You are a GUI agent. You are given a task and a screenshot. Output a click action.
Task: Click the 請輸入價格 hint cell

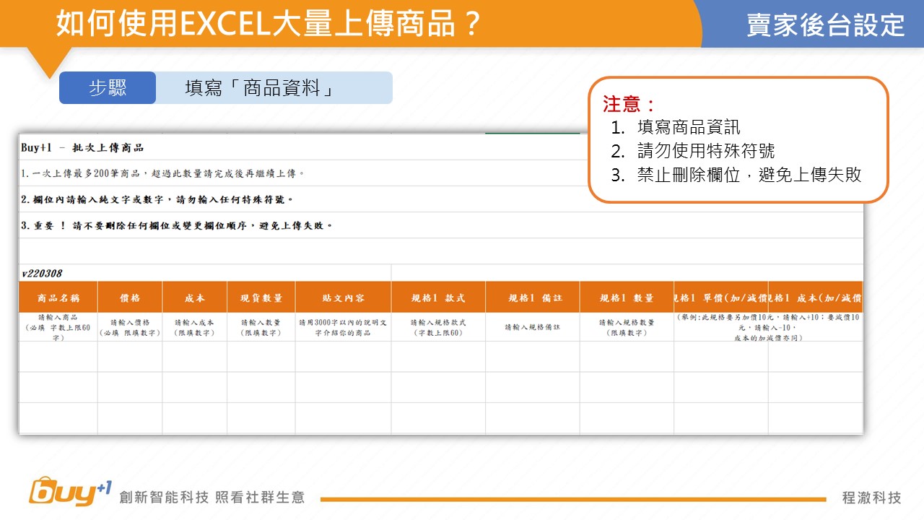point(130,327)
